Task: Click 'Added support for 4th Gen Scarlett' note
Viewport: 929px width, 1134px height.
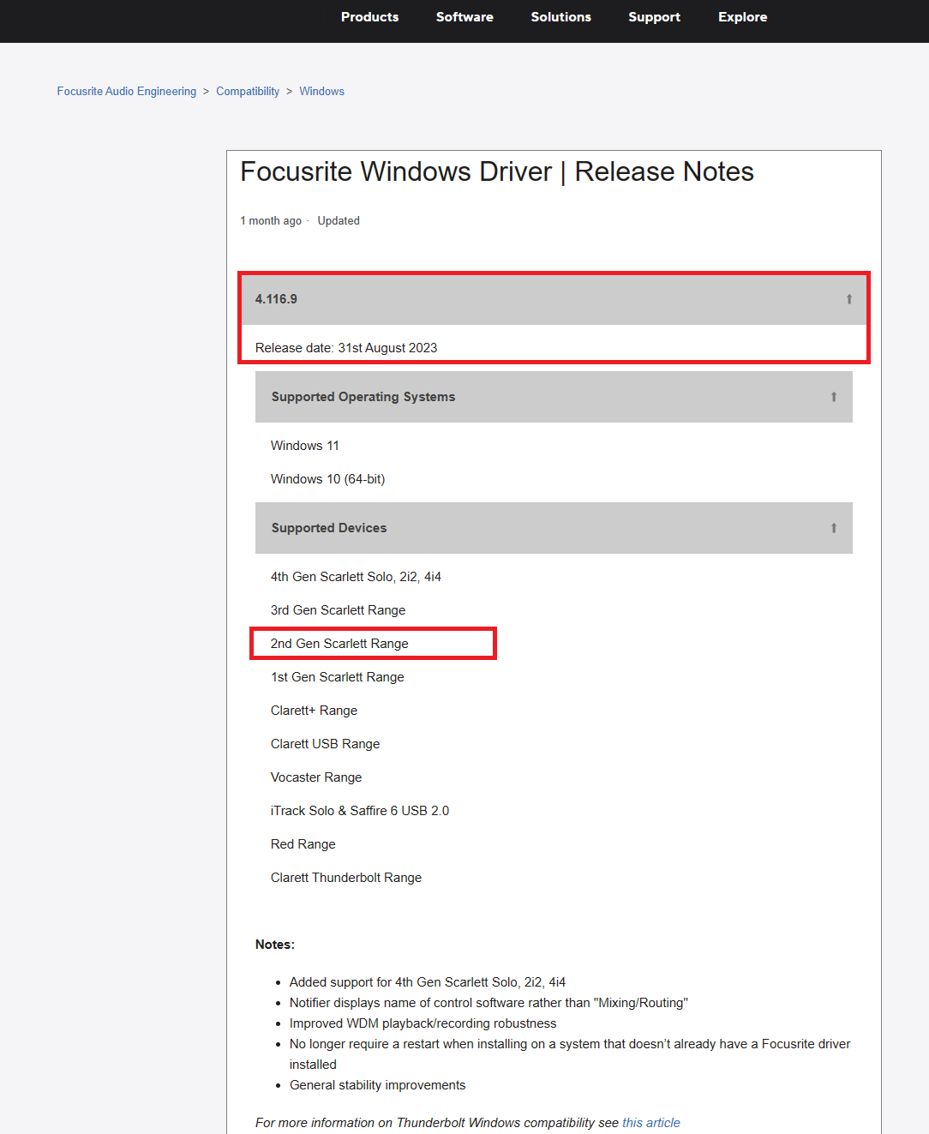Action: click(428, 982)
